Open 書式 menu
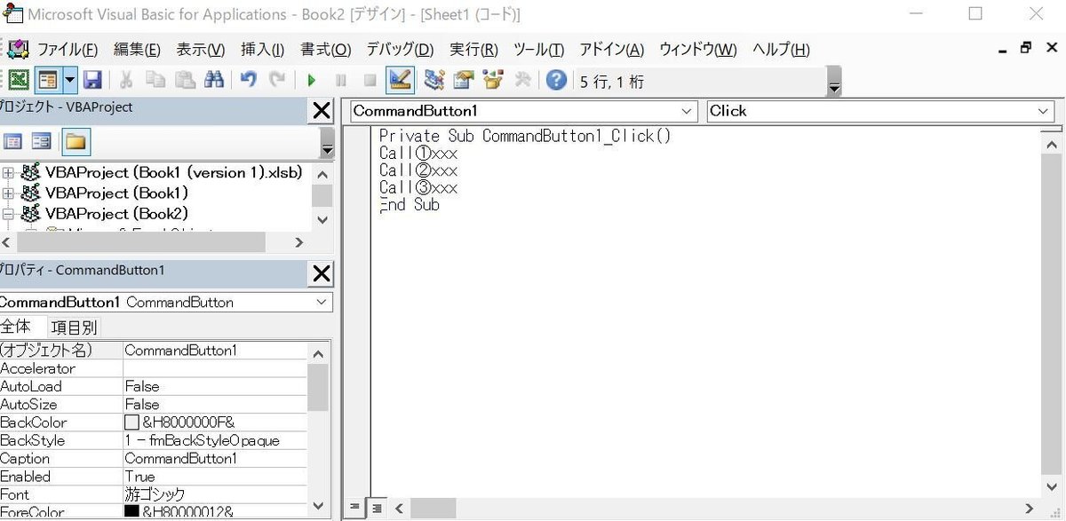The image size is (1066, 521). 325,50
